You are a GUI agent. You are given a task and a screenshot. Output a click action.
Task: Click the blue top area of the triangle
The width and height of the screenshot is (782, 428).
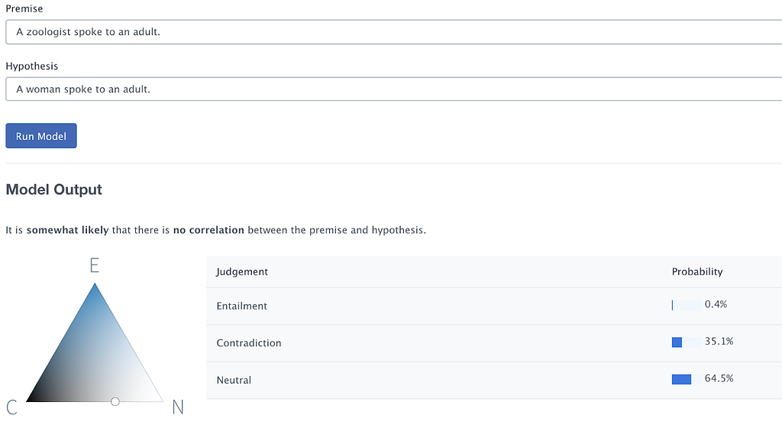click(95, 310)
